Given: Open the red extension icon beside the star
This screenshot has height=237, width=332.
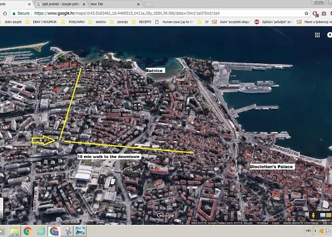Looking at the screenshot, I should click(x=315, y=14).
